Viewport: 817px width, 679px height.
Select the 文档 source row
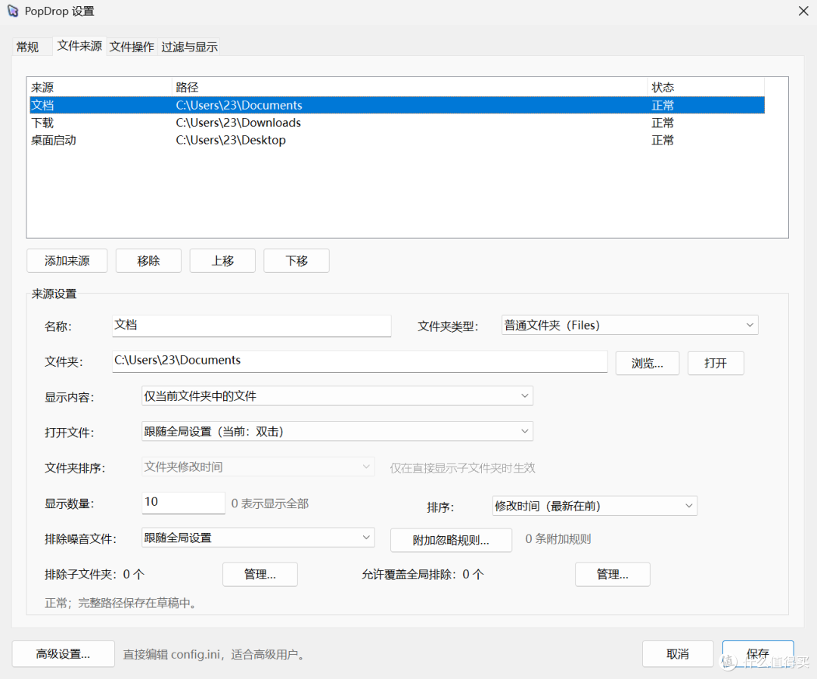[x=397, y=105]
